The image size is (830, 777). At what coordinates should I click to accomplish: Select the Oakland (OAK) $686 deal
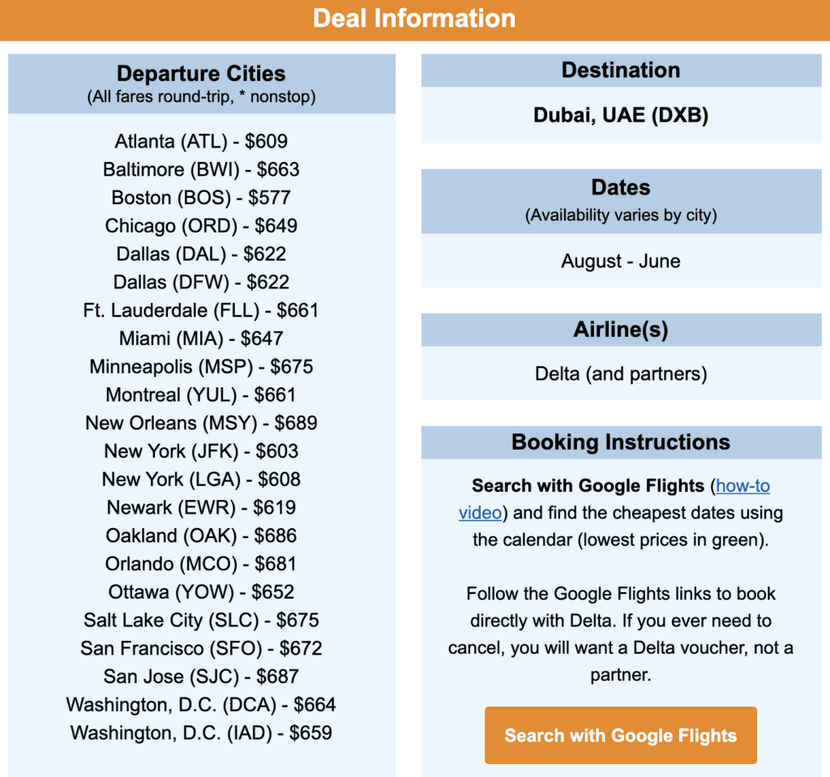coord(200,536)
